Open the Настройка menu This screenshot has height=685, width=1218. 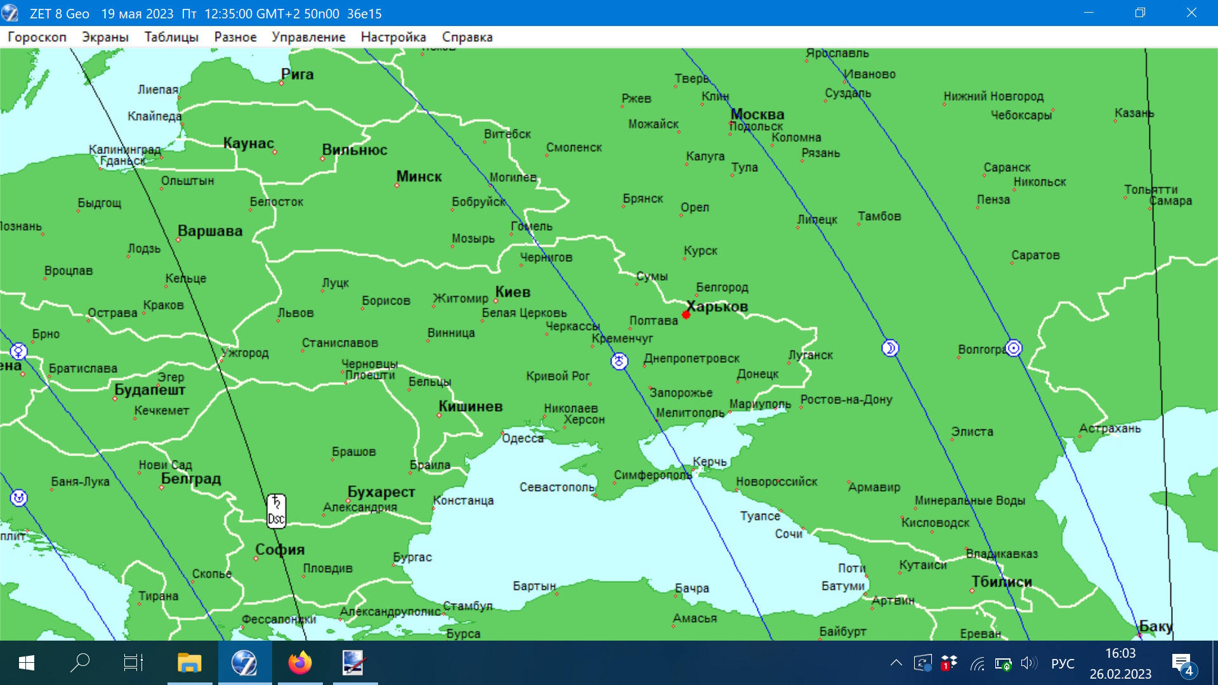click(393, 37)
